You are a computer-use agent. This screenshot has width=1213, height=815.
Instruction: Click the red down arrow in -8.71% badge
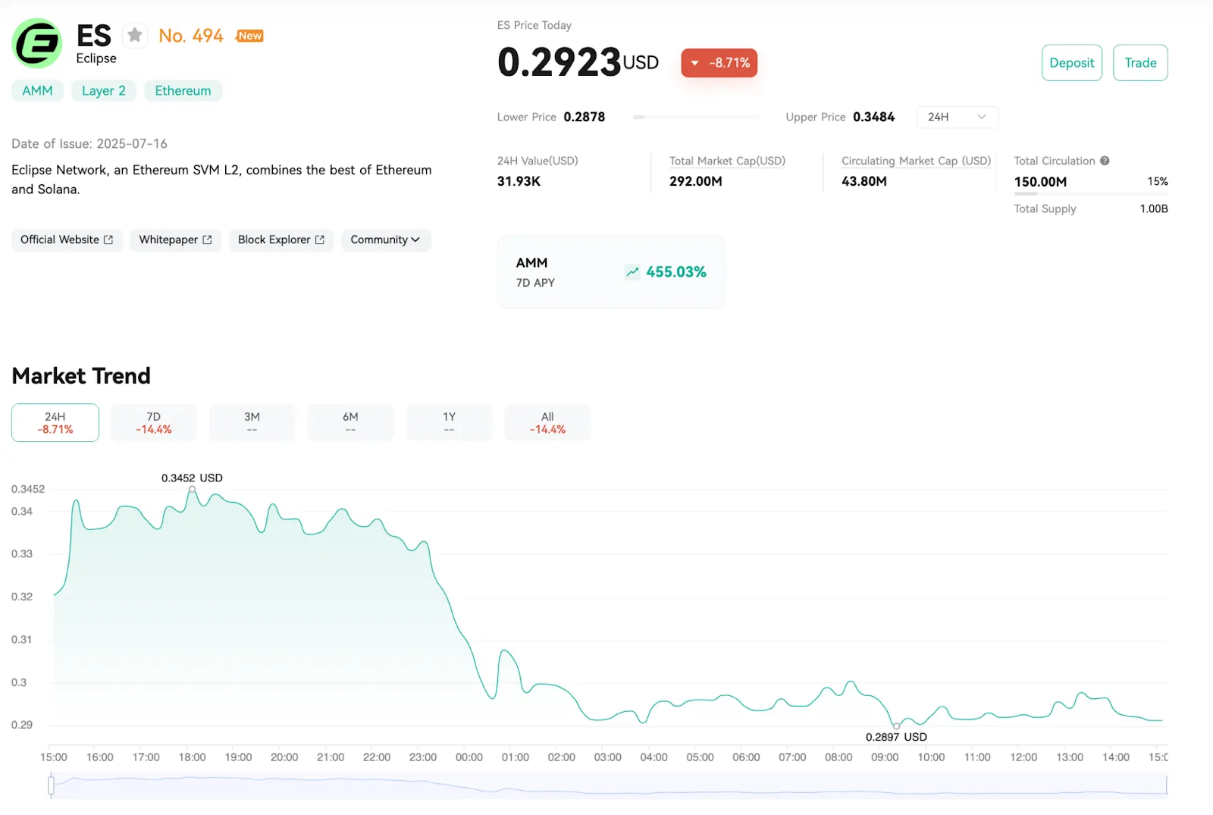pos(694,63)
